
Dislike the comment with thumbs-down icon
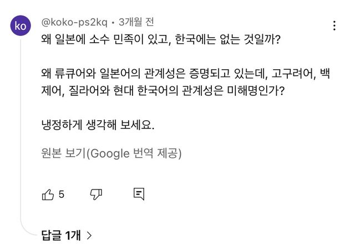pos(96,194)
